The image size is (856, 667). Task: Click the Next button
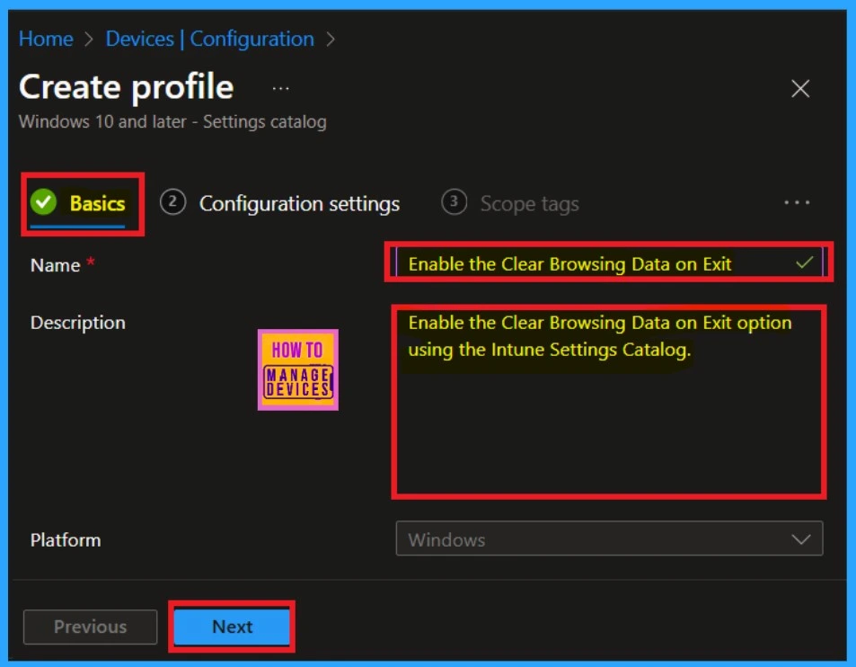tap(232, 627)
